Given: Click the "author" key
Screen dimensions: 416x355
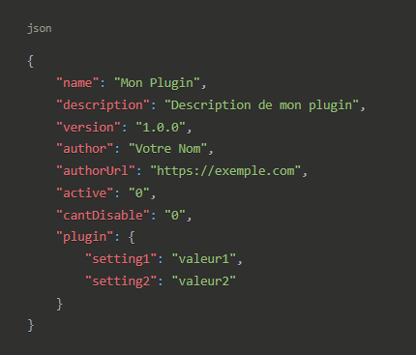Looking at the screenshot, I should 85,149.
